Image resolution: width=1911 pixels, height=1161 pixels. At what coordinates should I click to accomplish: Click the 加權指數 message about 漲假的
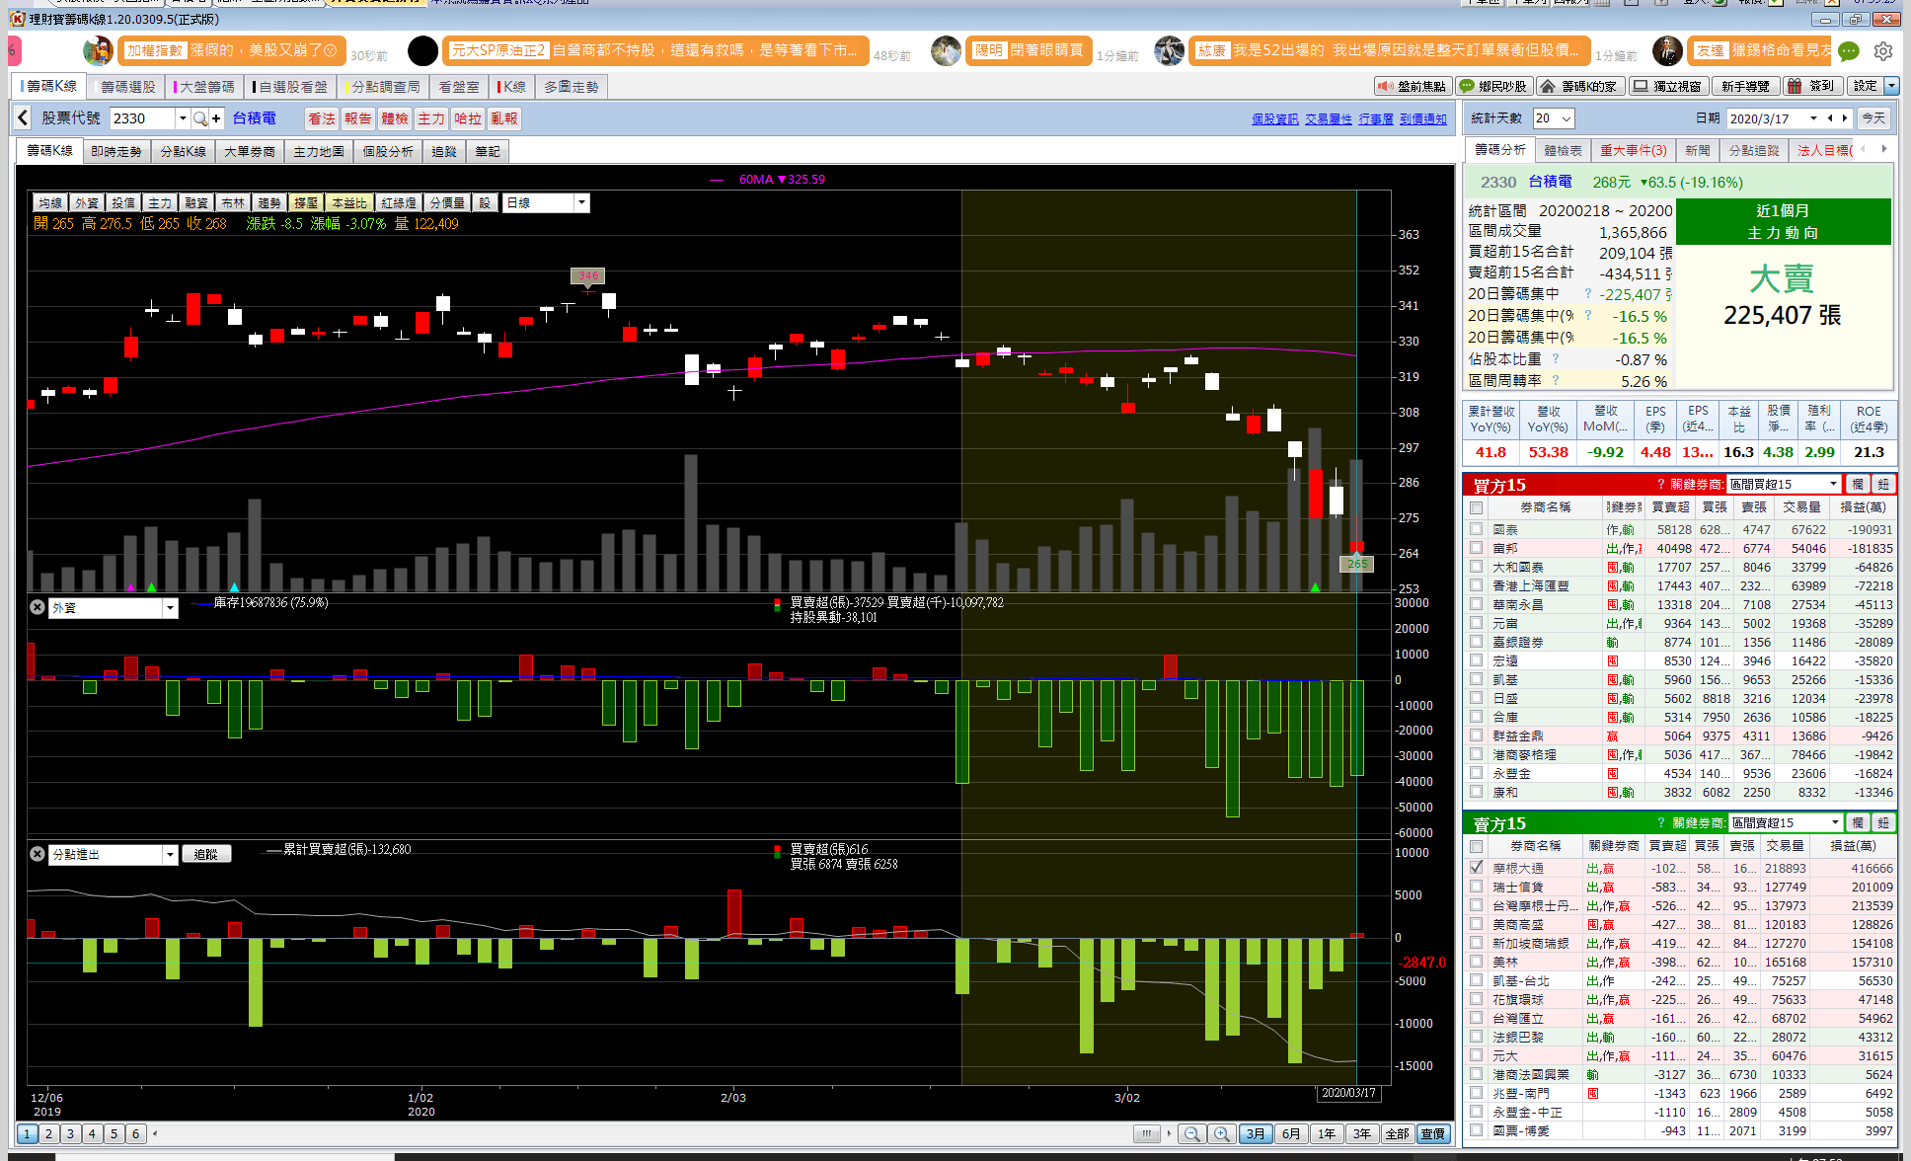[231, 50]
